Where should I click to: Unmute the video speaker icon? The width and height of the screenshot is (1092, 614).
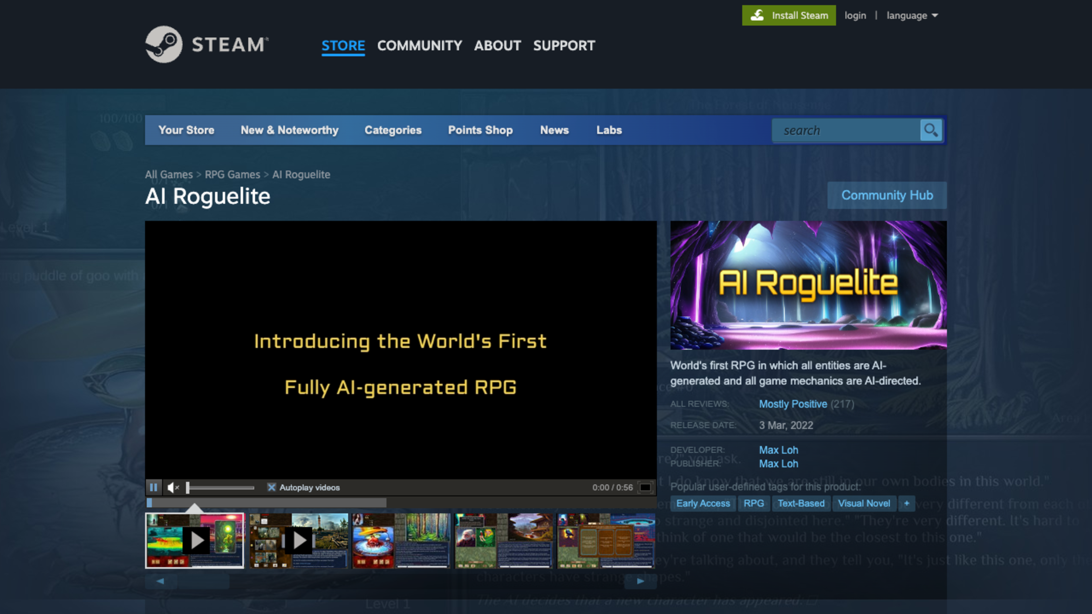pyautogui.click(x=173, y=487)
